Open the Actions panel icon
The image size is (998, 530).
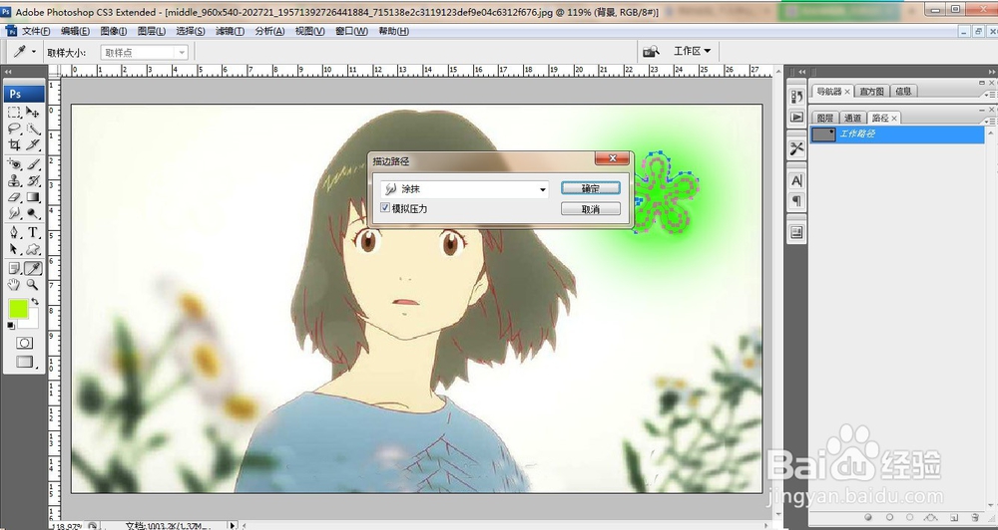coord(796,117)
